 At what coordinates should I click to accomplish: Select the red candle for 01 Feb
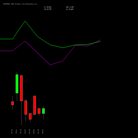(26, 108)
